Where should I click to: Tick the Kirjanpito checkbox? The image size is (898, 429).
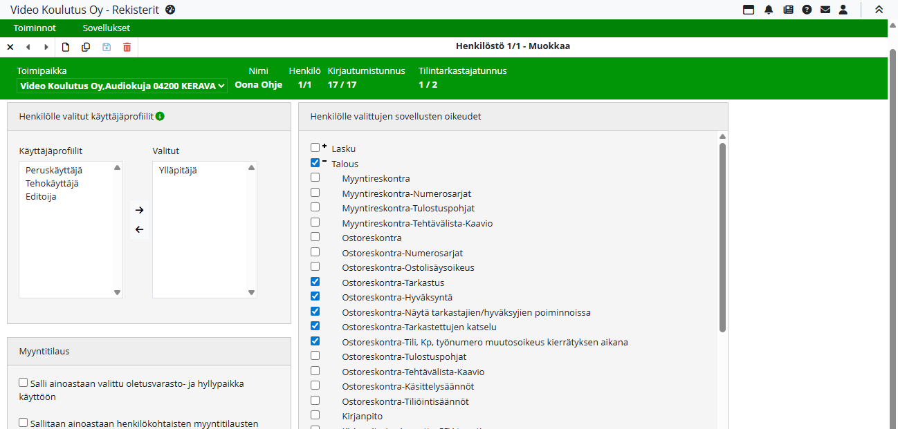coord(315,415)
